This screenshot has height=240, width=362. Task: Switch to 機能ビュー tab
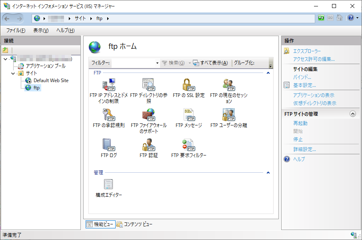click(x=100, y=224)
